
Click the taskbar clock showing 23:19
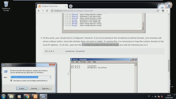169,97
